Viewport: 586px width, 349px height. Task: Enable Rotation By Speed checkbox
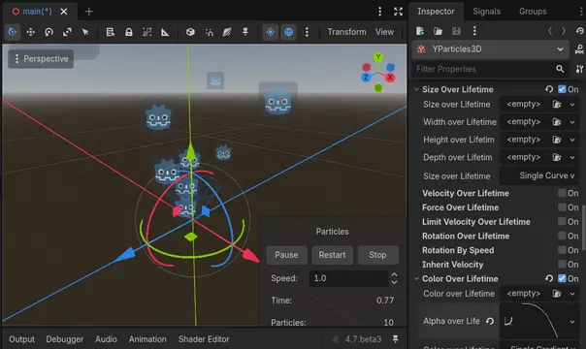click(562, 250)
